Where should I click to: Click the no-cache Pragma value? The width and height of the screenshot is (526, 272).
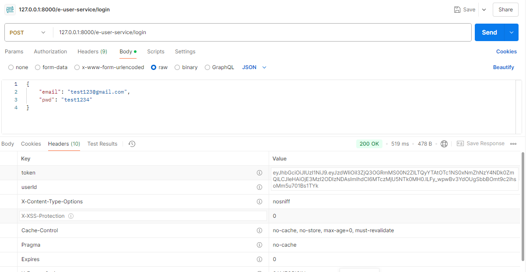click(x=285, y=245)
